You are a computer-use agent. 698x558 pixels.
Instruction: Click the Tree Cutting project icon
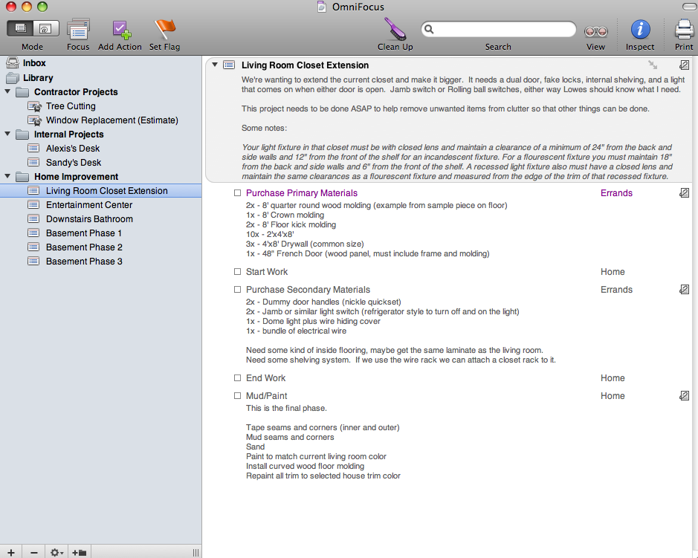[34, 106]
